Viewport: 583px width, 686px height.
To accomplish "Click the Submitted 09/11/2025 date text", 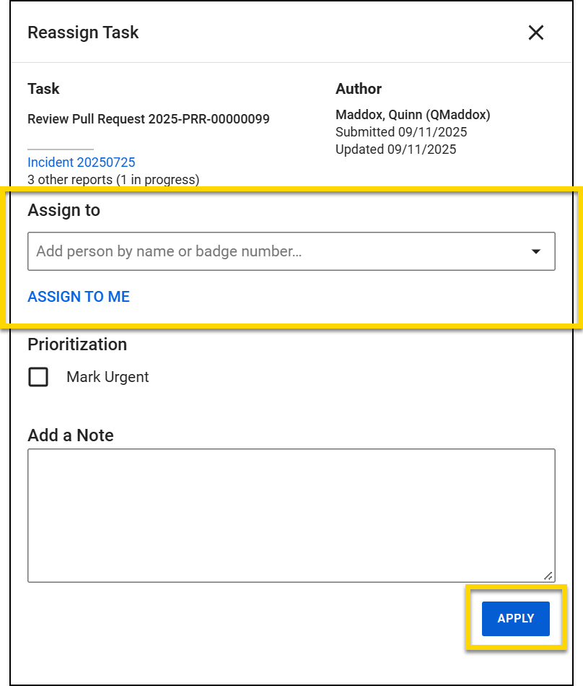I will click(401, 132).
